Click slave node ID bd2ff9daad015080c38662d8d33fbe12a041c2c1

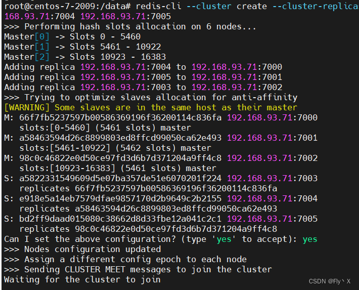coord(120,219)
